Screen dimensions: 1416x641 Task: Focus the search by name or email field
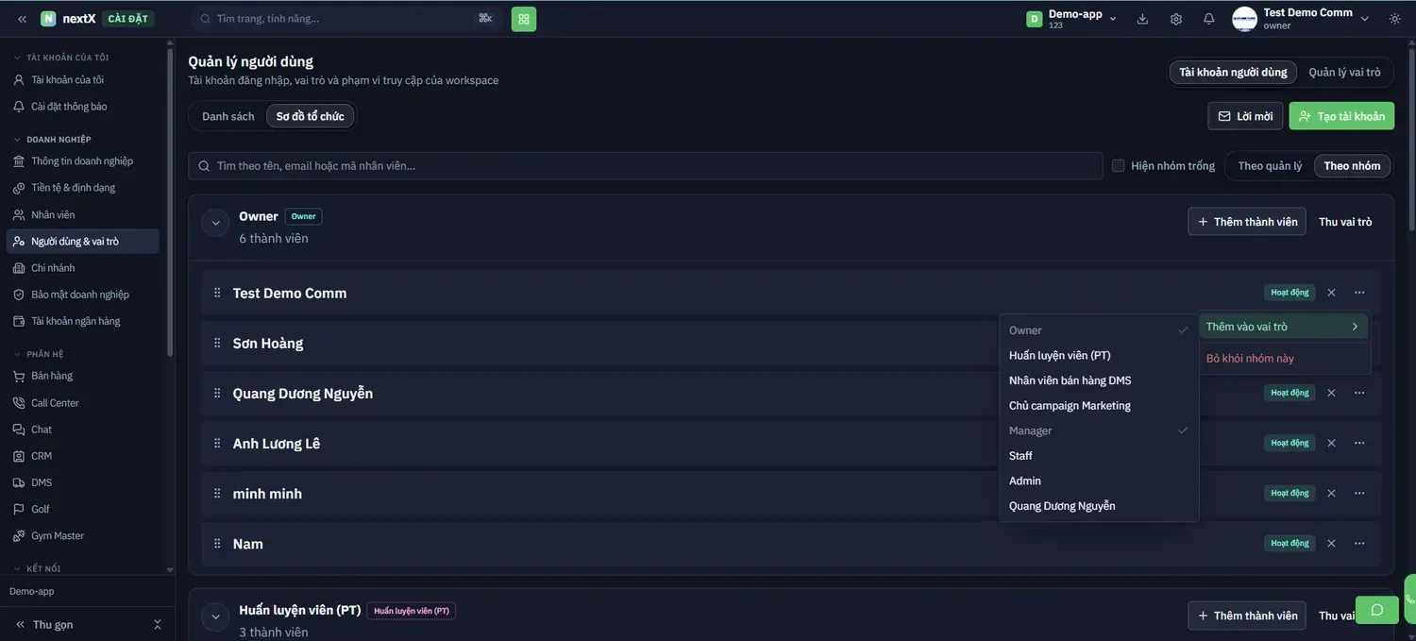646,166
